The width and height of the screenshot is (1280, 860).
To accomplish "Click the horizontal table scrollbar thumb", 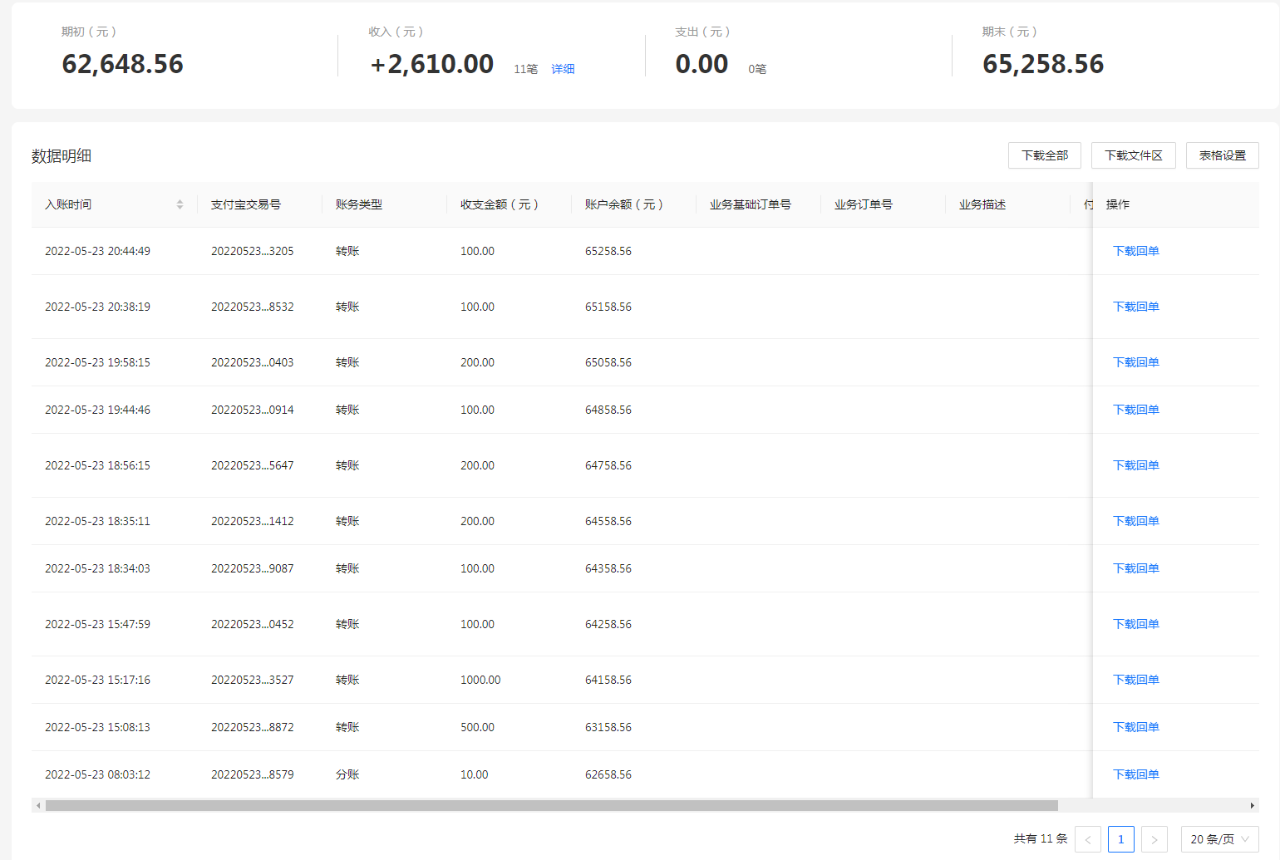I will click(552, 805).
